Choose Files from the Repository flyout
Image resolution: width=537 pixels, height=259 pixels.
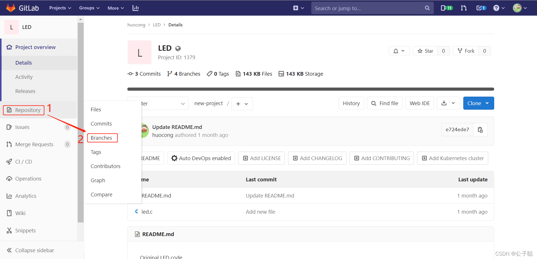(96, 109)
